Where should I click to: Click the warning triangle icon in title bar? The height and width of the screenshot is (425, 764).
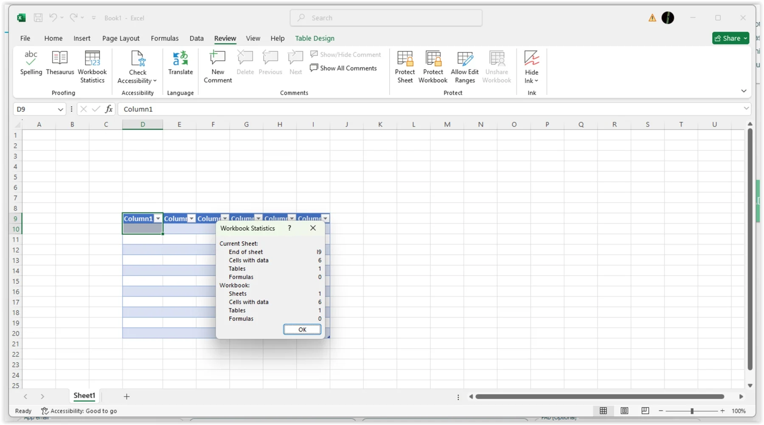coord(652,18)
